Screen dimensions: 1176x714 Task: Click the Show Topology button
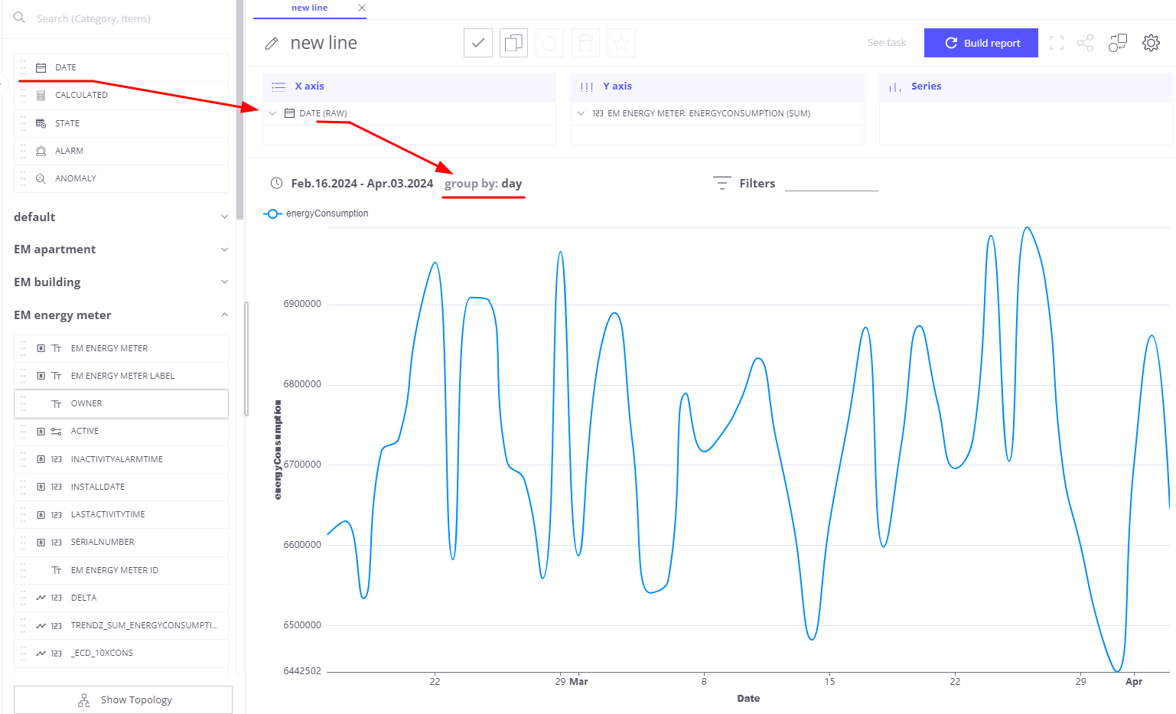tap(123, 699)
